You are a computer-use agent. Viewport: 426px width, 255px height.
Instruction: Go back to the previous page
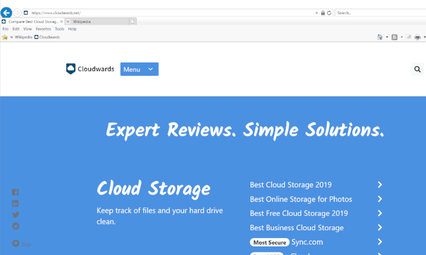[x=6, y=12]
